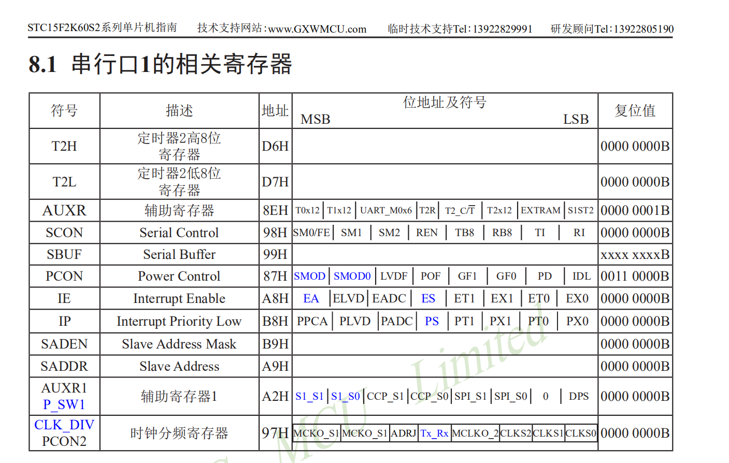
Task: Select the T2H register row
Action: pyautogui.click(x=64, y=146)
